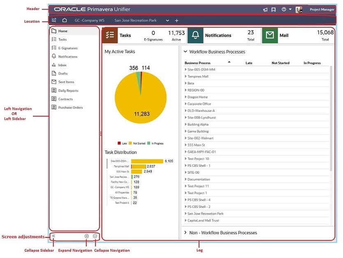The image size is (343, 258).
Task: Open the bookmarks icon in header
Action: point(273,9)
